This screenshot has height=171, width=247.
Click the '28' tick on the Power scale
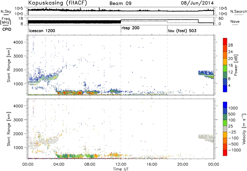230,45
